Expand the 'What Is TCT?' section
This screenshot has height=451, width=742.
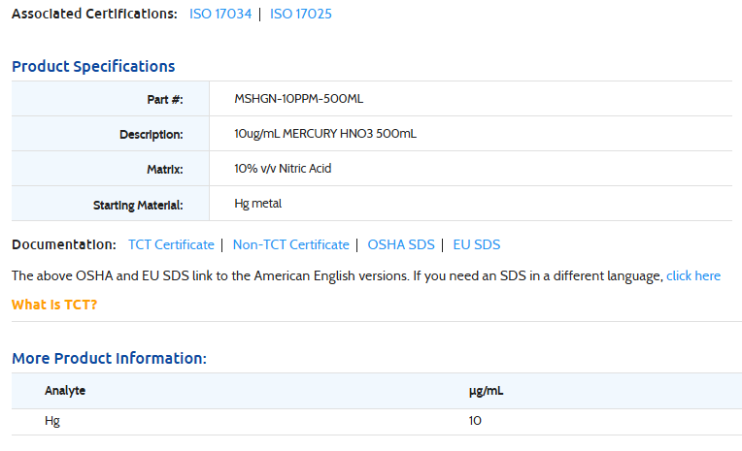click(x=54, y=305)
